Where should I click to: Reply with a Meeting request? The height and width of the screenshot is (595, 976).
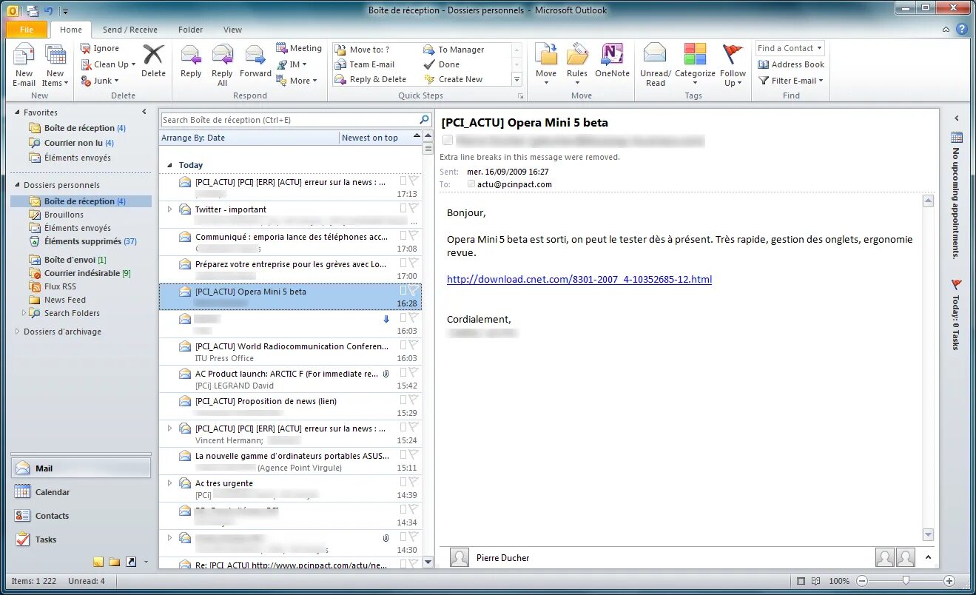tap(299, 48)
